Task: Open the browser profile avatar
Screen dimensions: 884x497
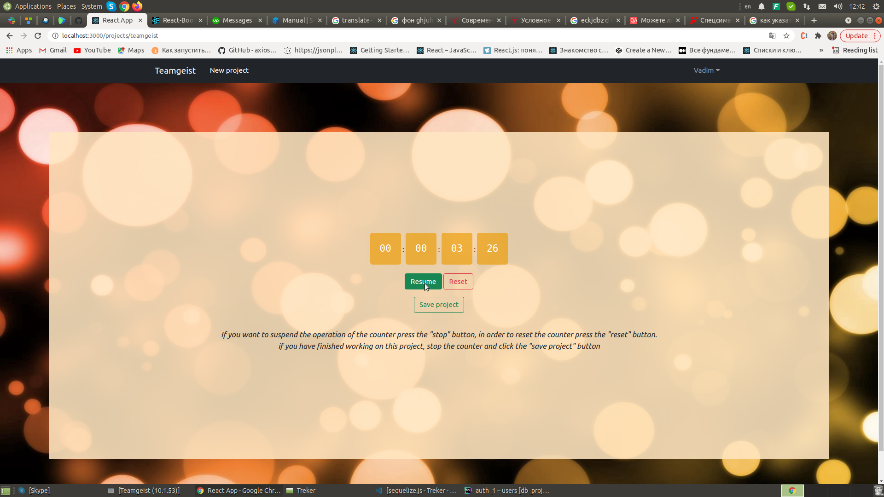Action: (832, 35)
